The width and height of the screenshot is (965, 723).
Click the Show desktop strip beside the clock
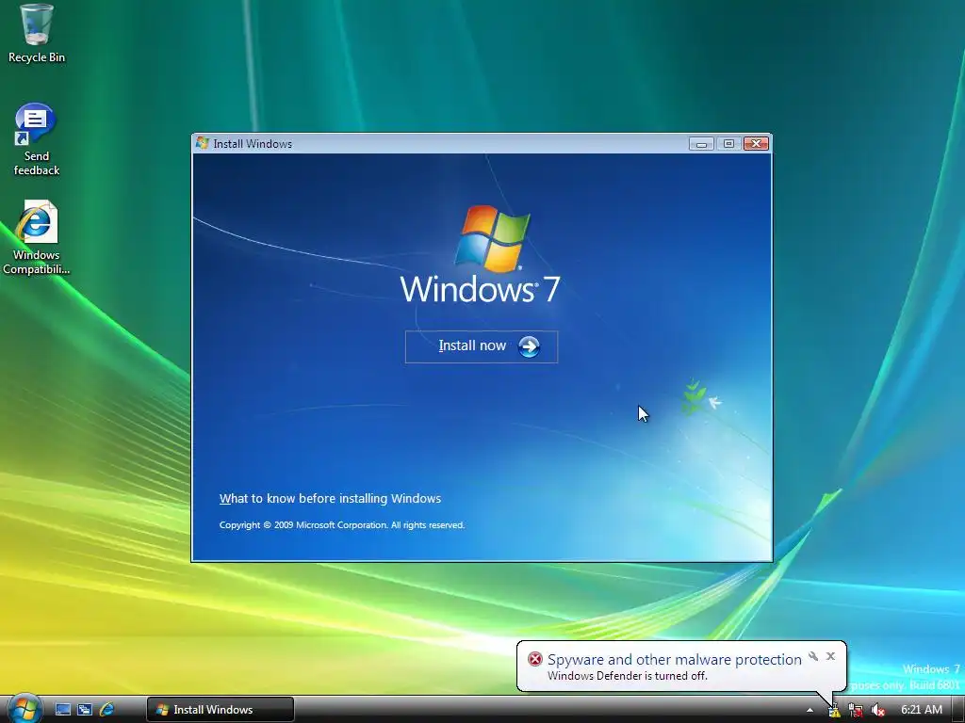pos(958,710)
